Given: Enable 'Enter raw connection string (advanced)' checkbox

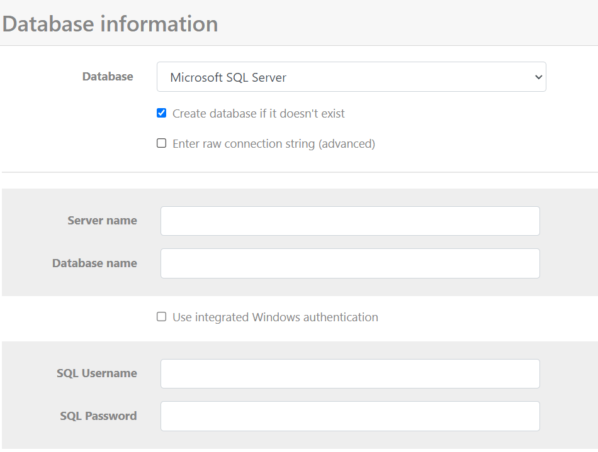Looking at the screenshot, I should pyautogui.click(x=162, y=143).
